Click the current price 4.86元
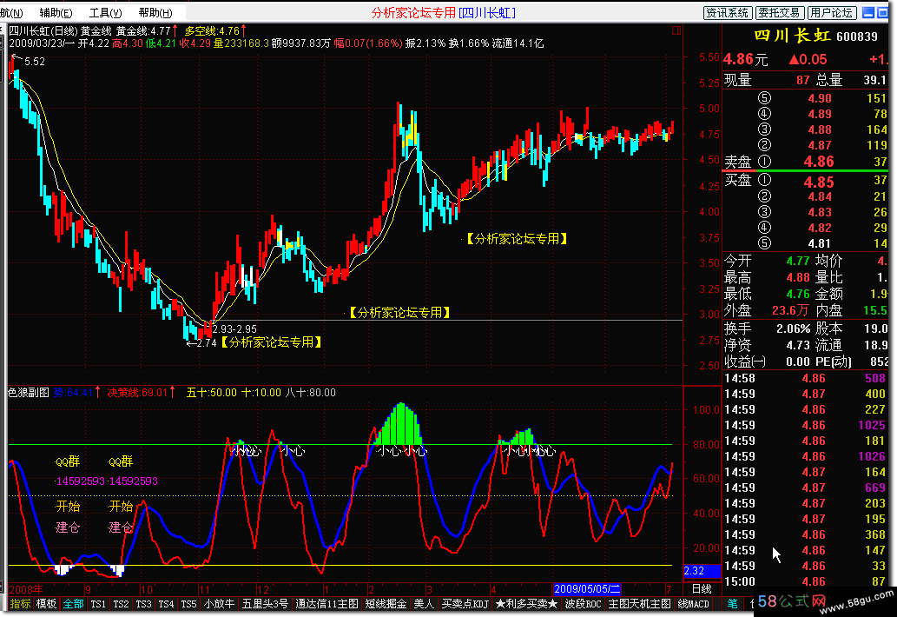The width and height of the screenshot is (897, 617). click(745, 59)
